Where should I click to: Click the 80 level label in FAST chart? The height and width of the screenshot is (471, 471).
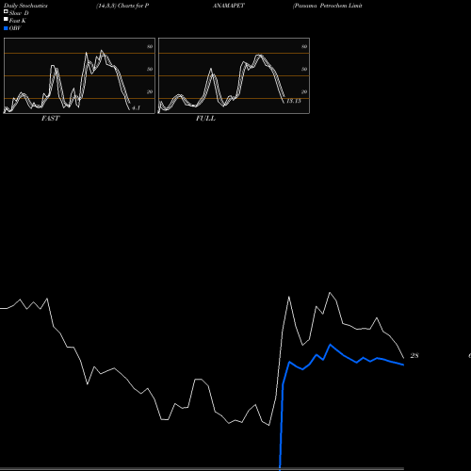(150, 46)
